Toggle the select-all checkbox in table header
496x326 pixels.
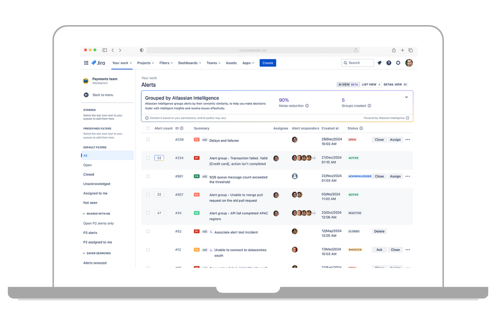tap(148, 128)
